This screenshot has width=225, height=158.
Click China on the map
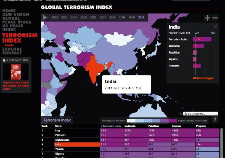115,55
